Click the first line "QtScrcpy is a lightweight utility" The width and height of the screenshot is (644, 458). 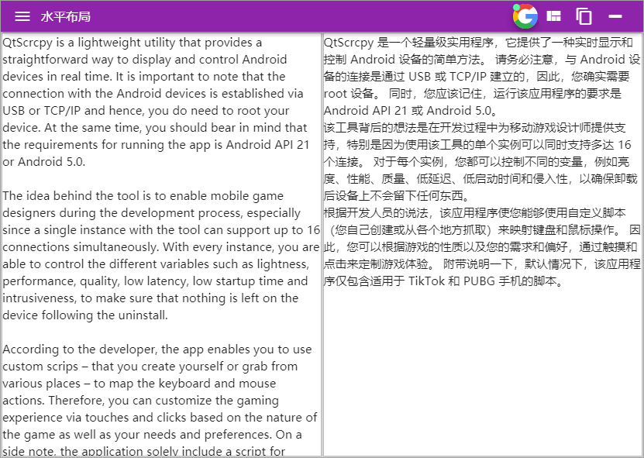click(x=132, y=43)
